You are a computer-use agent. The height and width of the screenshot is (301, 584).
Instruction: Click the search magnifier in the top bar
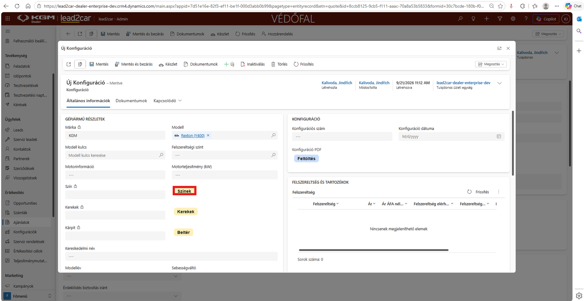460,19
